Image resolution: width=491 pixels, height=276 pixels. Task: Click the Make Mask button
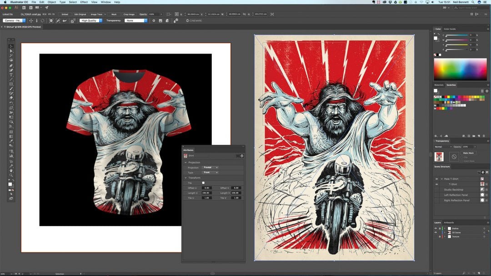click(468, 153)
